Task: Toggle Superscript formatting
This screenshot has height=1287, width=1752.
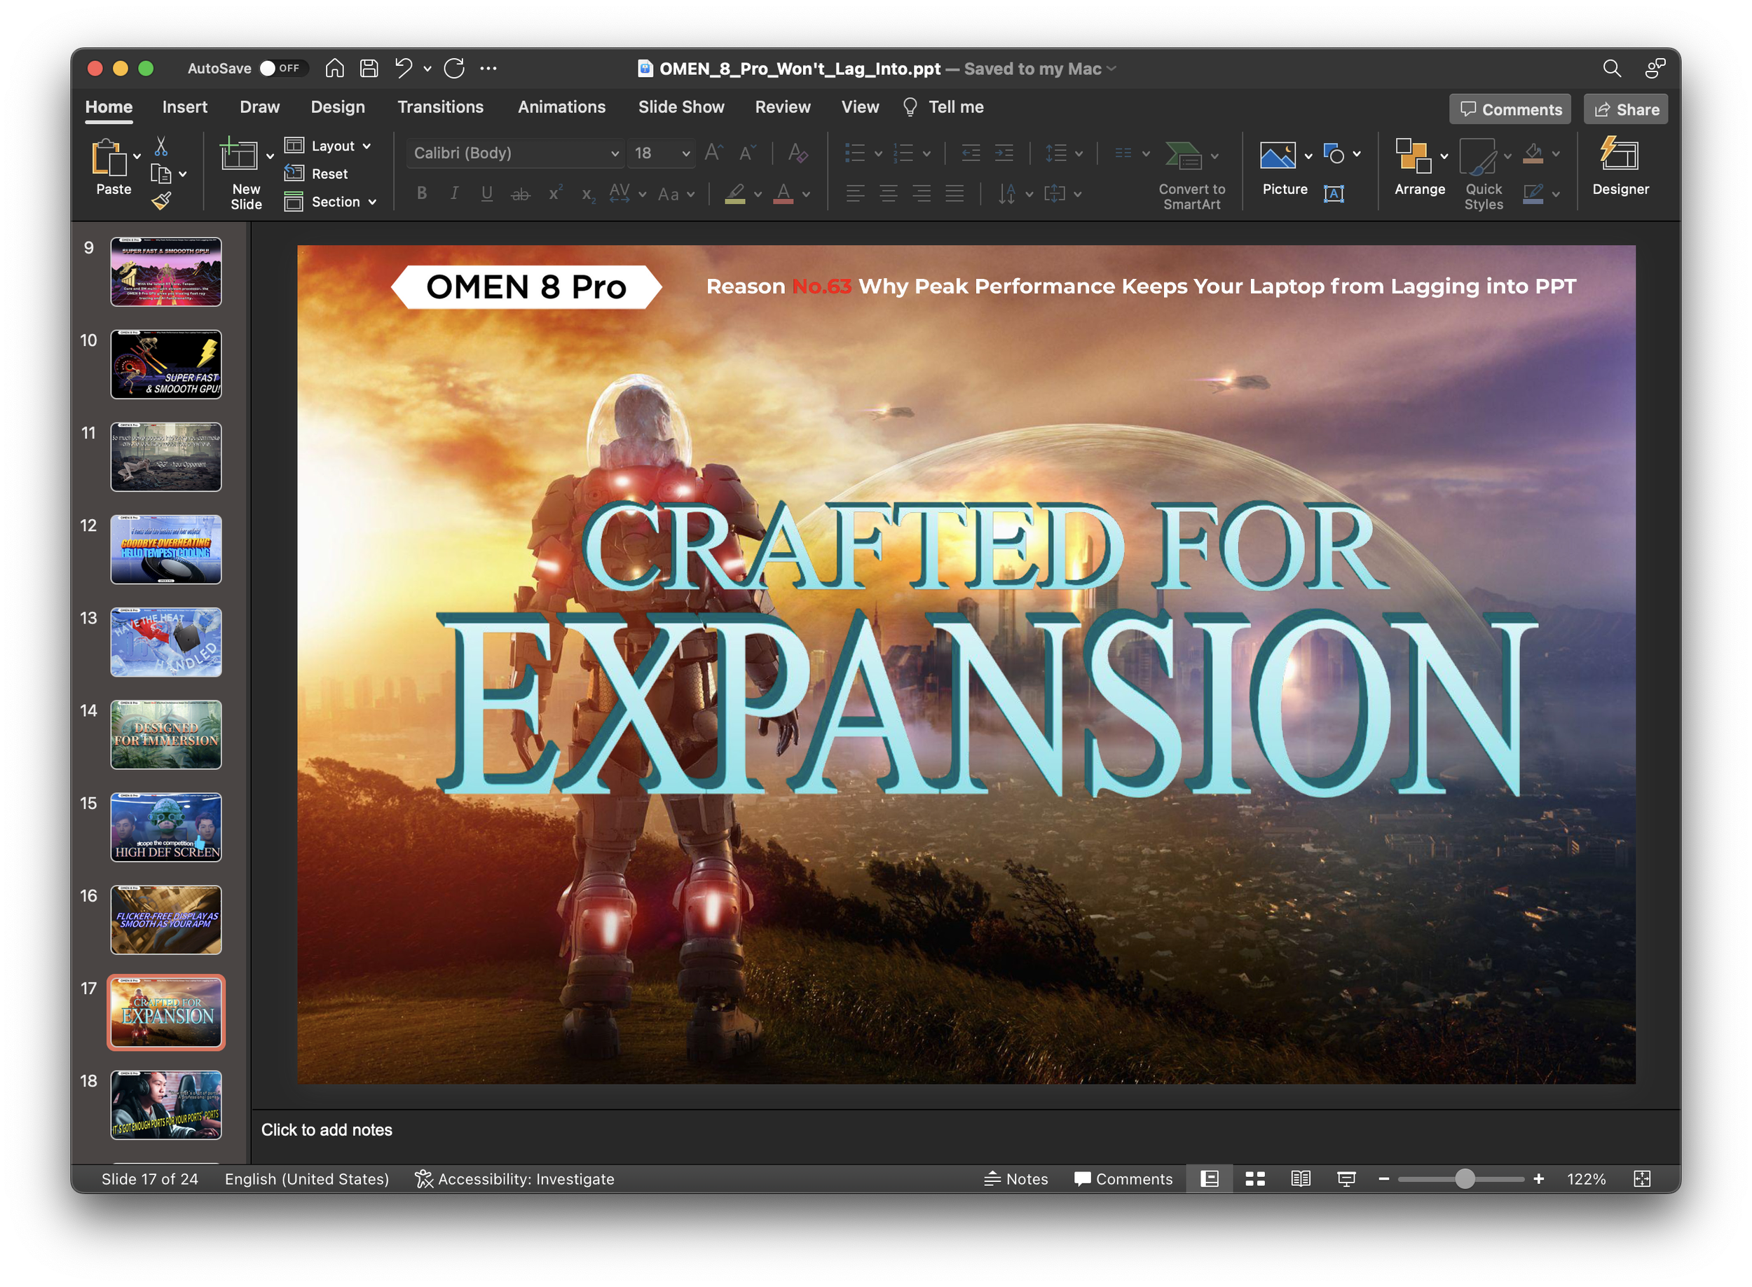Action: click(x=555, y=194)
